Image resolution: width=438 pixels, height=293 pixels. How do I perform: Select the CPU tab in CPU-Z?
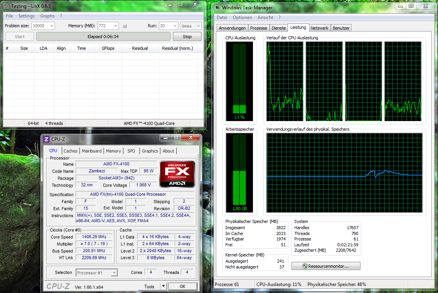[53, 151]
